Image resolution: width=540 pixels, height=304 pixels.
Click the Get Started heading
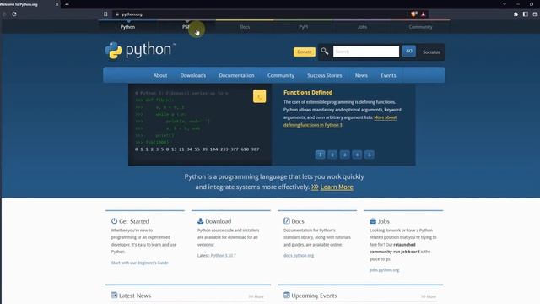(134, 221)
